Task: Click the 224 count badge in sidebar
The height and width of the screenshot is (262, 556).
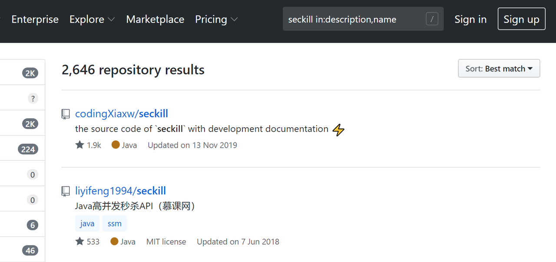Action: (28, 149)
